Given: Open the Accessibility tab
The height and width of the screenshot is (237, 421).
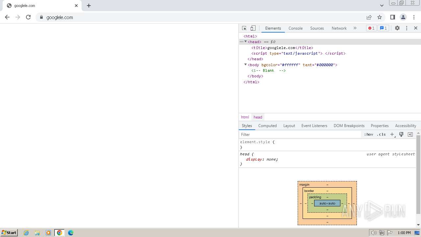Looking at the screenshot, I should [x=406, y=126].
